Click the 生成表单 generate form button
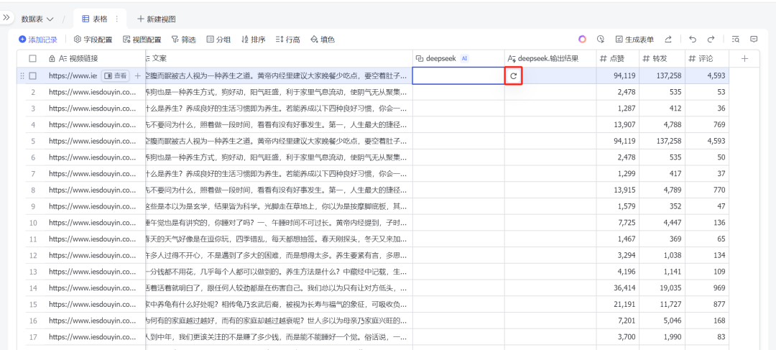This screenshot has width=776, height=350. [634, 40]
